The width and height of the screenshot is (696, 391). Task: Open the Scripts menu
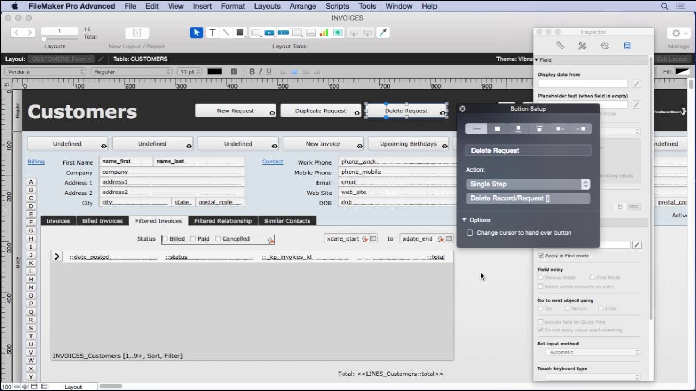(x=337, y=6)
